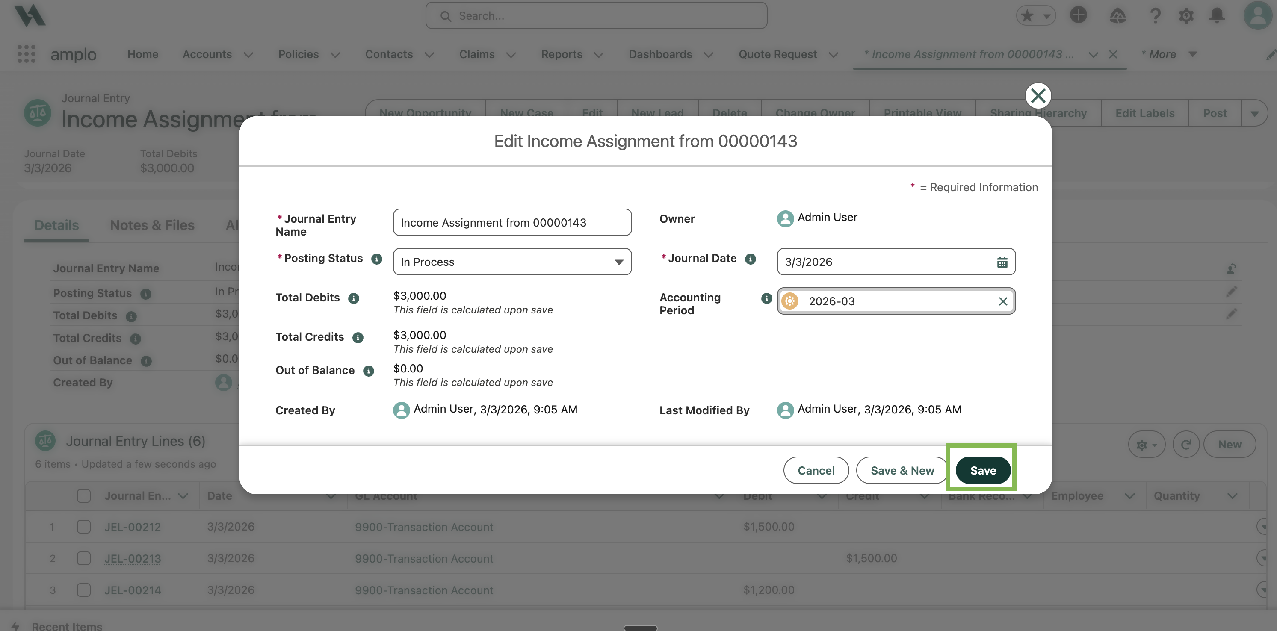Open Journal Entry Lines list settings gear
Image resolution: width=1277 pixels, height=631 pixels.
click(x=1147, y=445)
